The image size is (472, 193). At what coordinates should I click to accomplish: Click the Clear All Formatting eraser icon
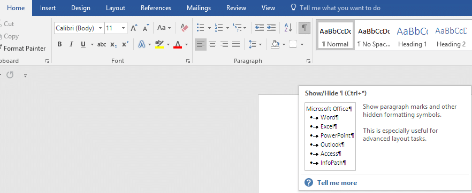[184, 28]
